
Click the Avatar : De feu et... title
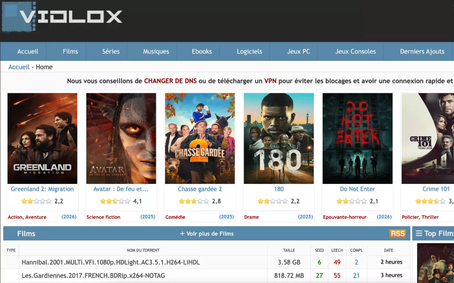tap(121, 189)
